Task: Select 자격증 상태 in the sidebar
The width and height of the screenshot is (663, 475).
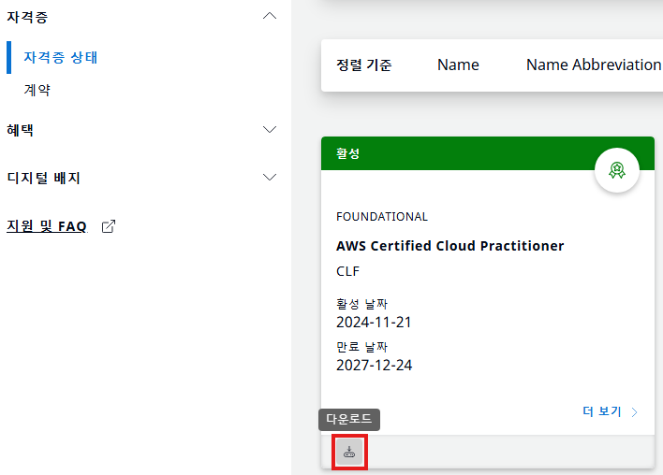Action: pos(61,57)
